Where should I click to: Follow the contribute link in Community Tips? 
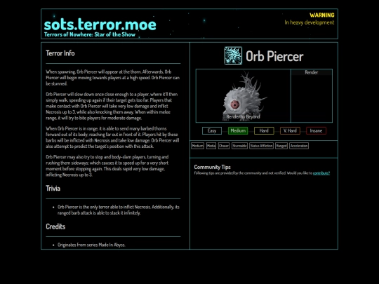(x=321, y=173)
